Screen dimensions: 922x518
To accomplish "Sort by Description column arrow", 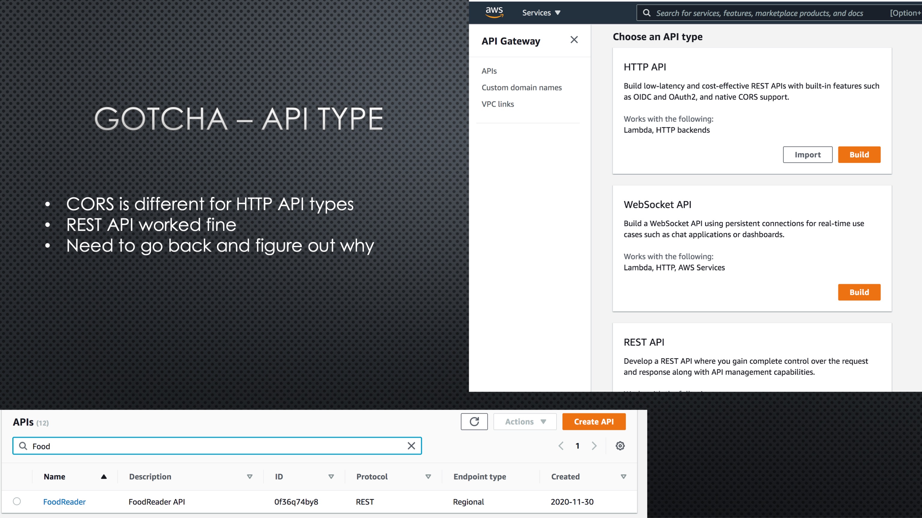I will pos(249,477).
